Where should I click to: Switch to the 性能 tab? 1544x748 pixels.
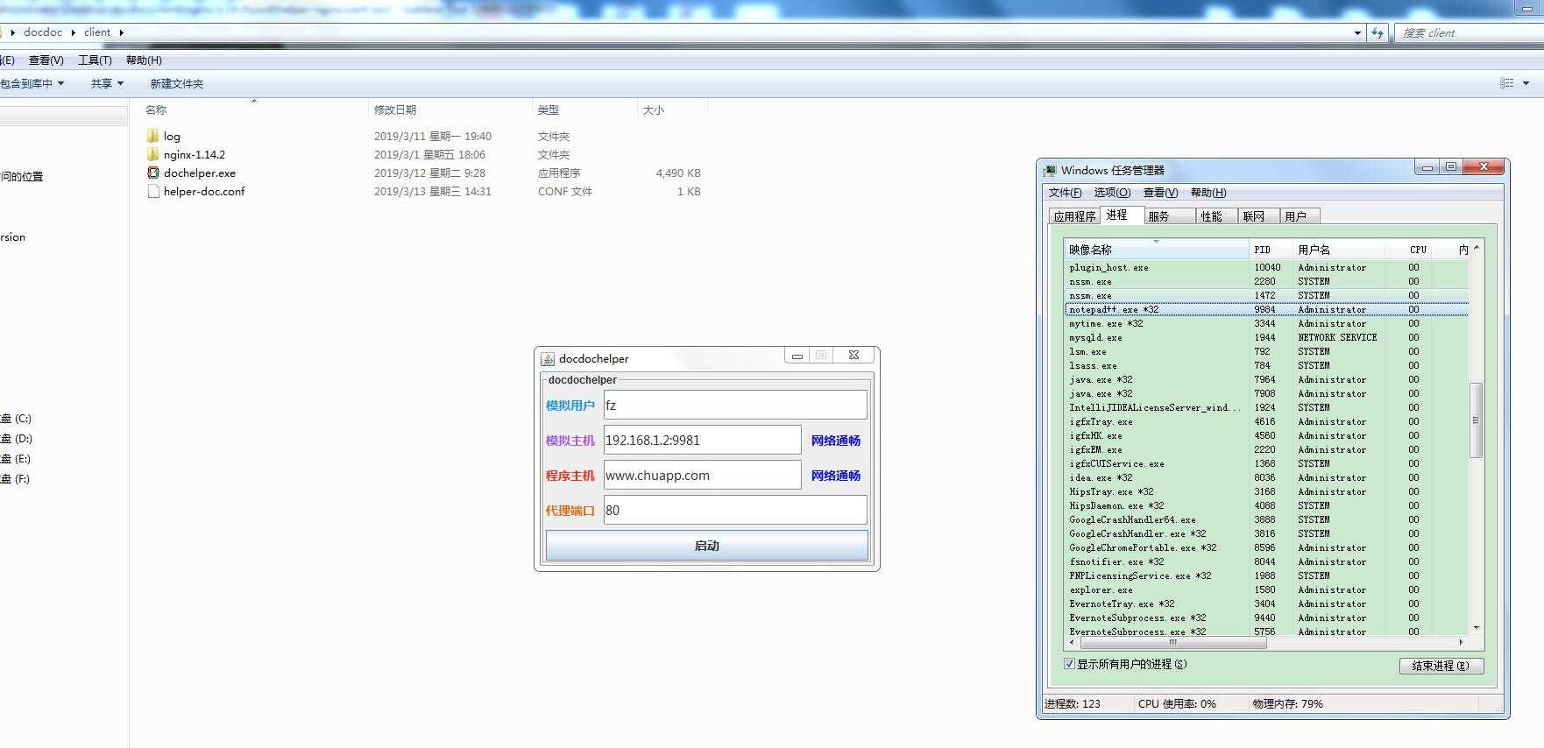1216,216
